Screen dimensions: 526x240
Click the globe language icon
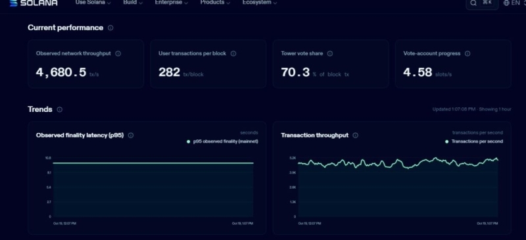tap(506, 3)
